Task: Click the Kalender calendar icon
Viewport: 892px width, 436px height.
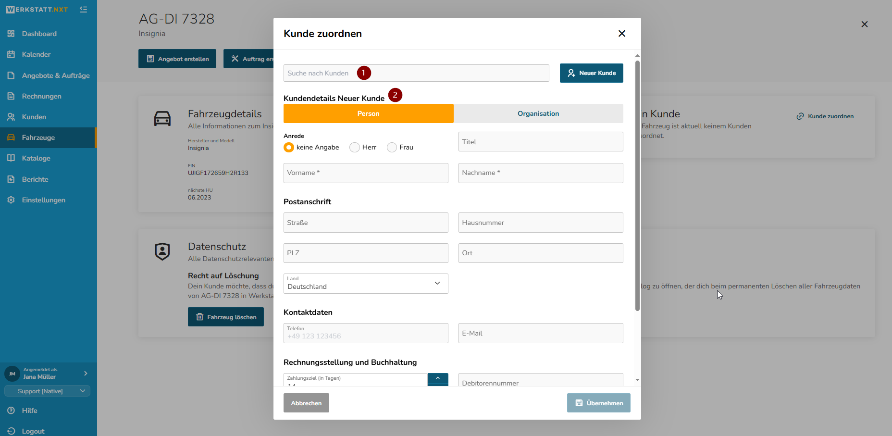Action: pos(11,54)
